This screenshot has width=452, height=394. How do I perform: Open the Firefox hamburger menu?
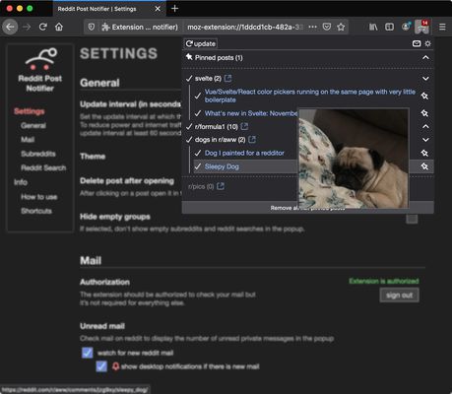click(x=442, y=27)
